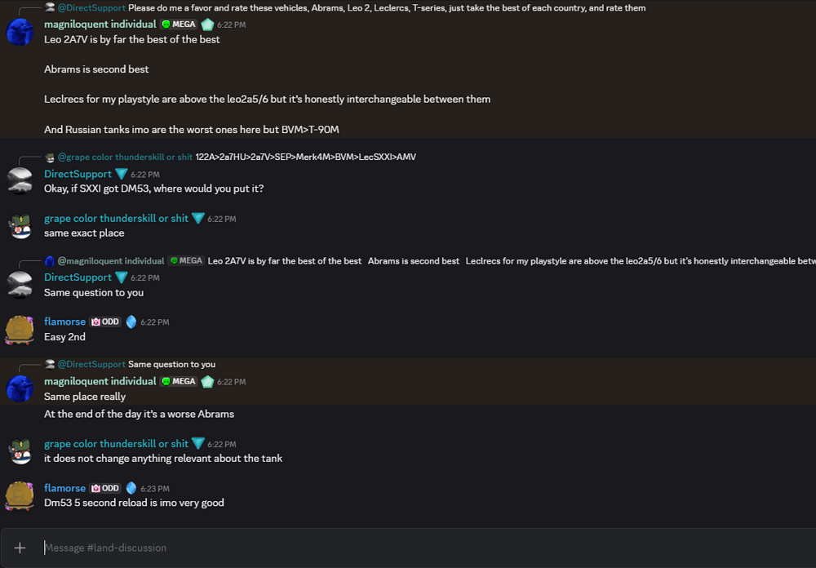Open flamorse's avatar on the 'Dm53 5 second reload' message

point(20,495)
